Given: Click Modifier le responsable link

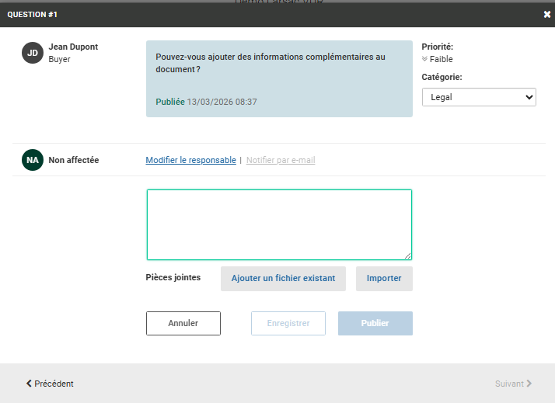Looking at the screenshot, I should click(190, 160).
